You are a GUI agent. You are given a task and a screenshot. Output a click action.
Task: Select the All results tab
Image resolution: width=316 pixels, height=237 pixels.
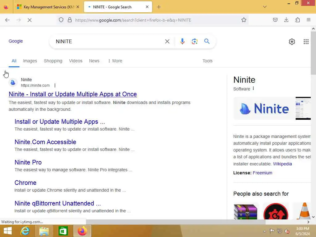[x=14, y=61]
